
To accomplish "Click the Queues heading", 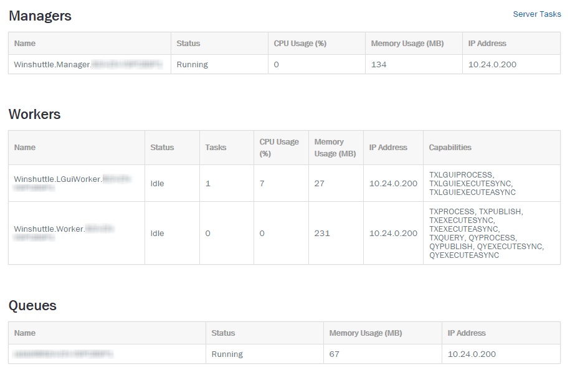I will coord(32,305).
